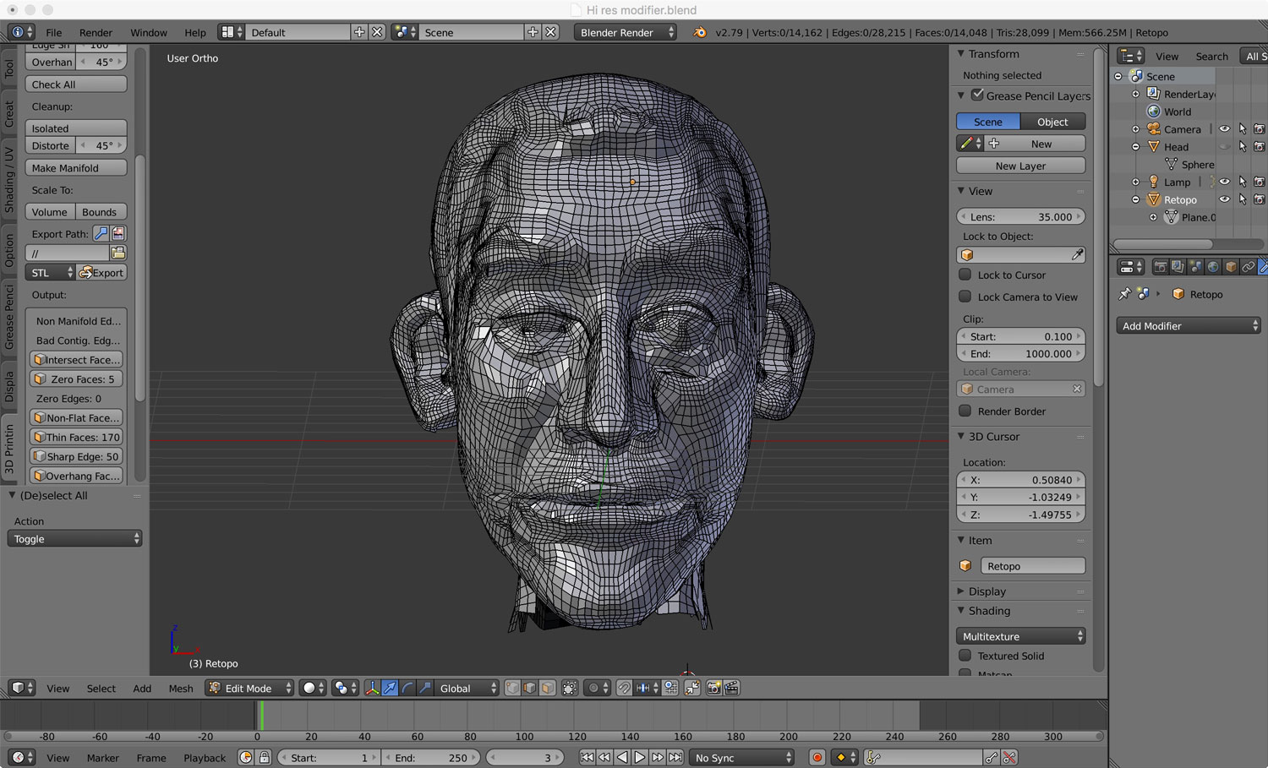Enable the Lock to Cursor checkbox

click(x=965, y=275)
